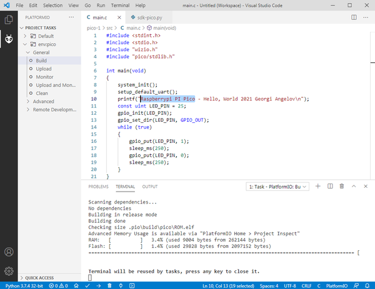Open the terminal selector dropdown
Image resolution: width=375 pixels, height=289 pixels.
pyautogui.click(x=277, y=187)
